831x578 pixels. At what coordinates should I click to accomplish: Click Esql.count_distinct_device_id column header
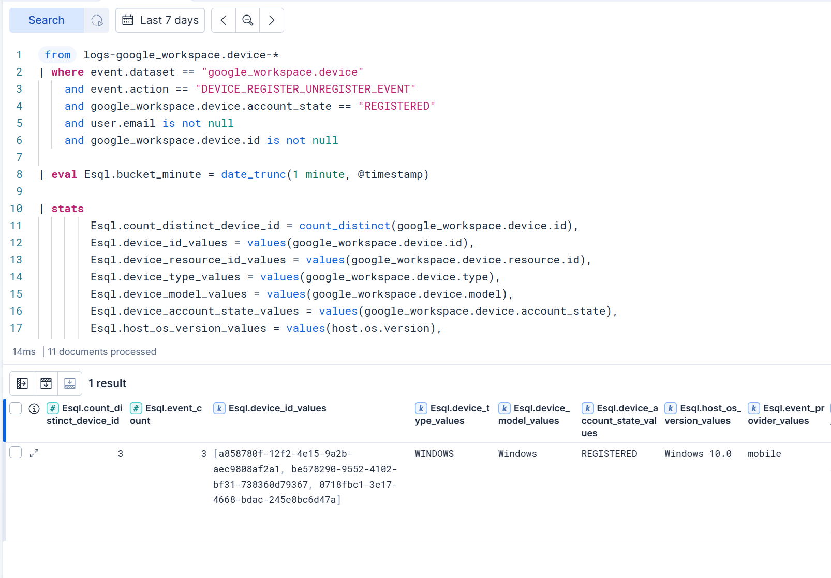point(85,414)
